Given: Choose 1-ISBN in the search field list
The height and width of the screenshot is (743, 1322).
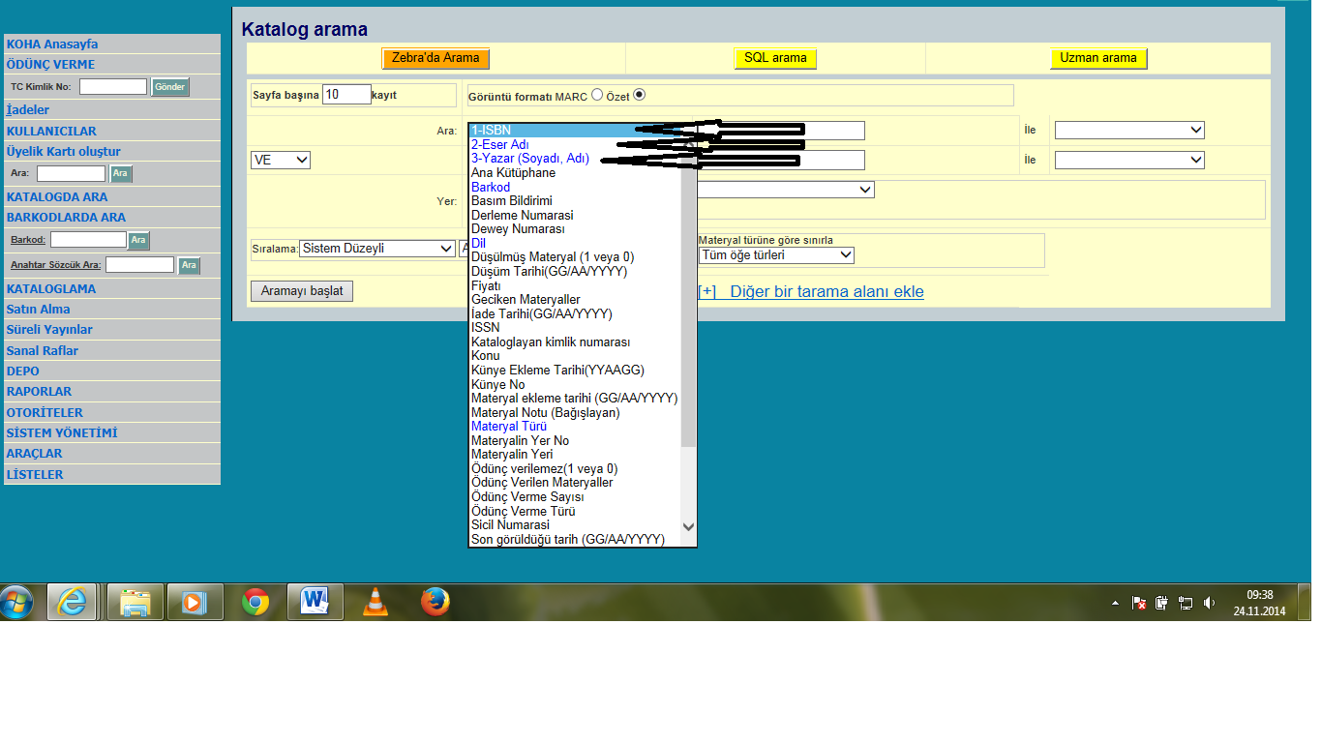Looking at the screenshot, I should coord(575,130).
